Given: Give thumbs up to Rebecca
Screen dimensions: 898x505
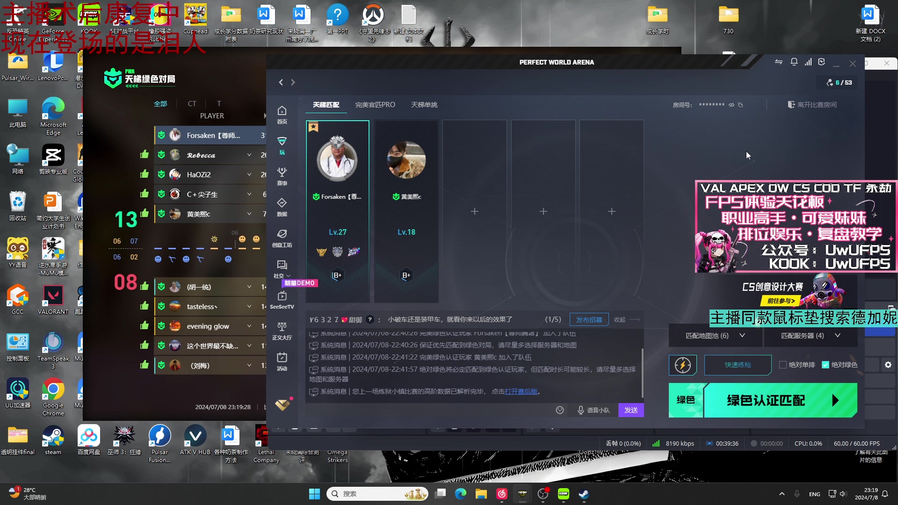Looking at the screenshot, I should click(x=144, y=154).
